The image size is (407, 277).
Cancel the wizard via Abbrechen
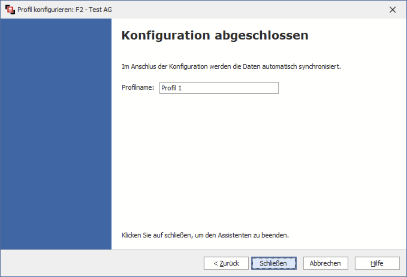[x=325, y=263]
